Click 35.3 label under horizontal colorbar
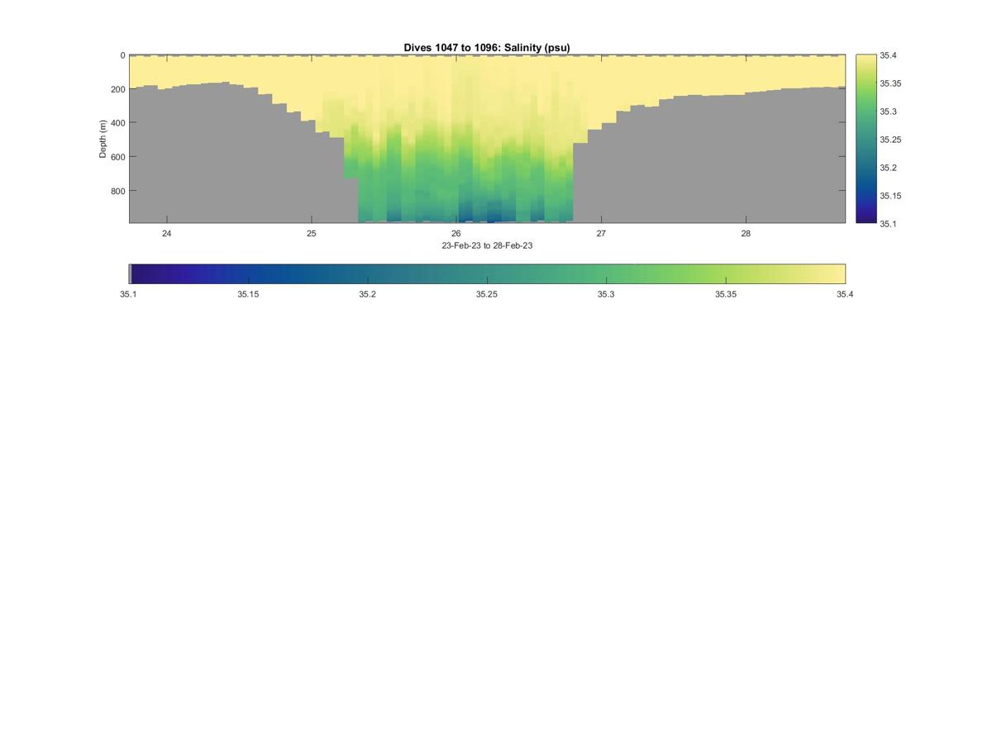The height and width of the screenshot is (731, 992). tap(606, 294)
